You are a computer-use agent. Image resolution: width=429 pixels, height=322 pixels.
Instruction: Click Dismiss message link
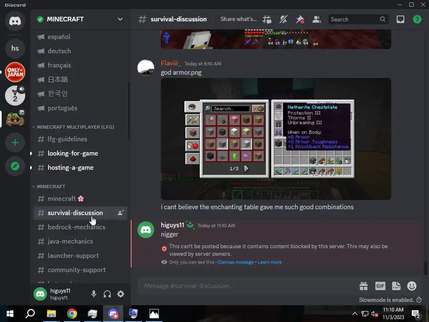(235, 262)
